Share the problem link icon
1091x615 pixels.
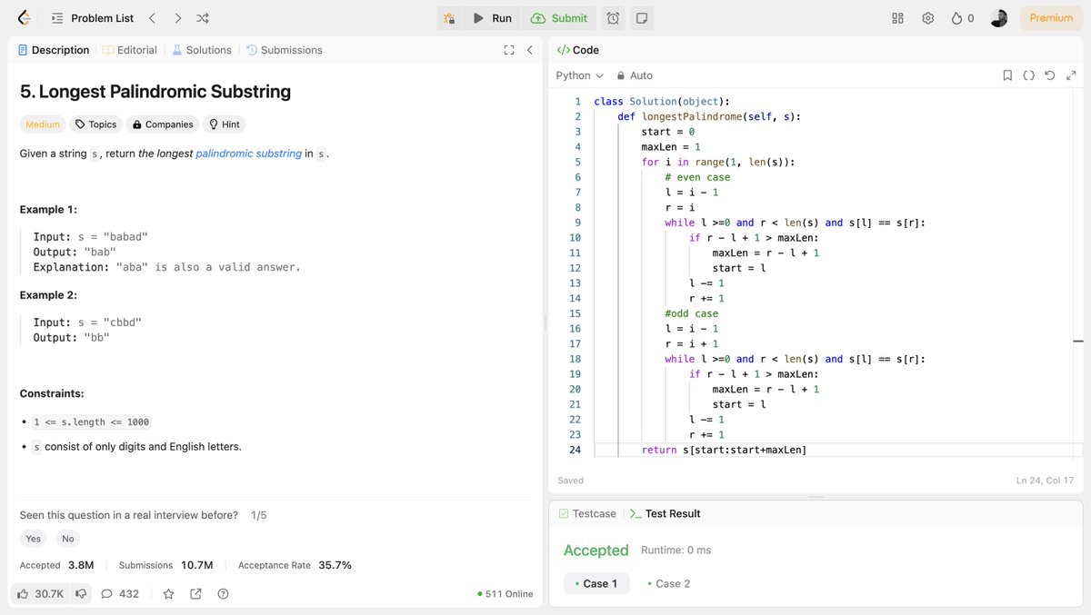(x=195, y=594)
